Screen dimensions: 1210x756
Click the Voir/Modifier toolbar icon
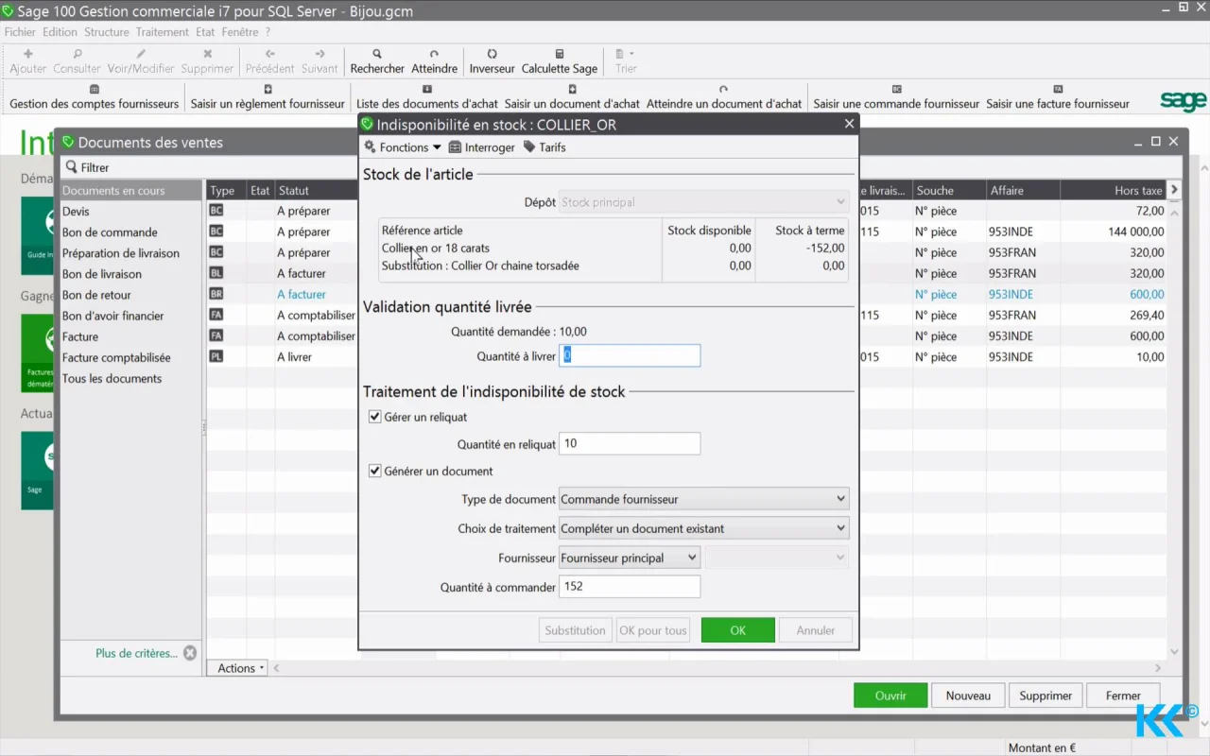tap(141, 54)
